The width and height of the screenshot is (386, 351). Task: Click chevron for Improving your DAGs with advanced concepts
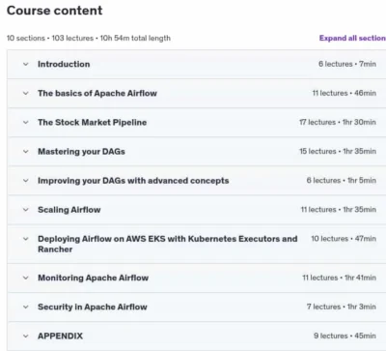tap(26, 181)
